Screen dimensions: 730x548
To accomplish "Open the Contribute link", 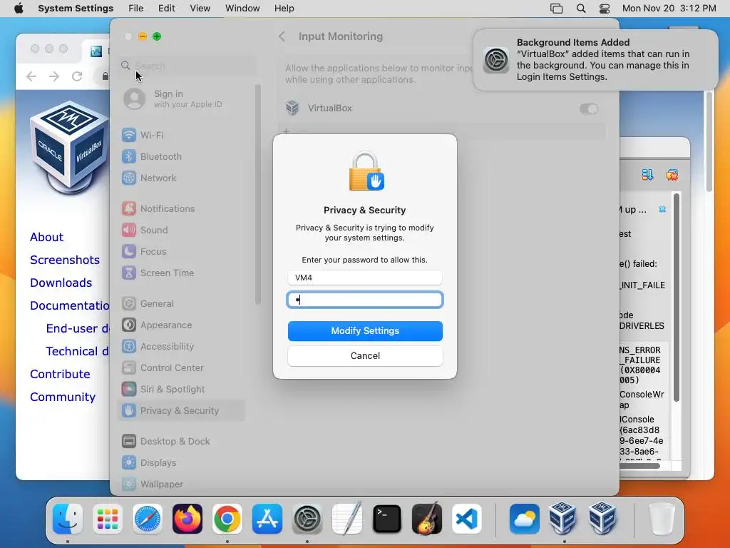I will click(60, 374).
